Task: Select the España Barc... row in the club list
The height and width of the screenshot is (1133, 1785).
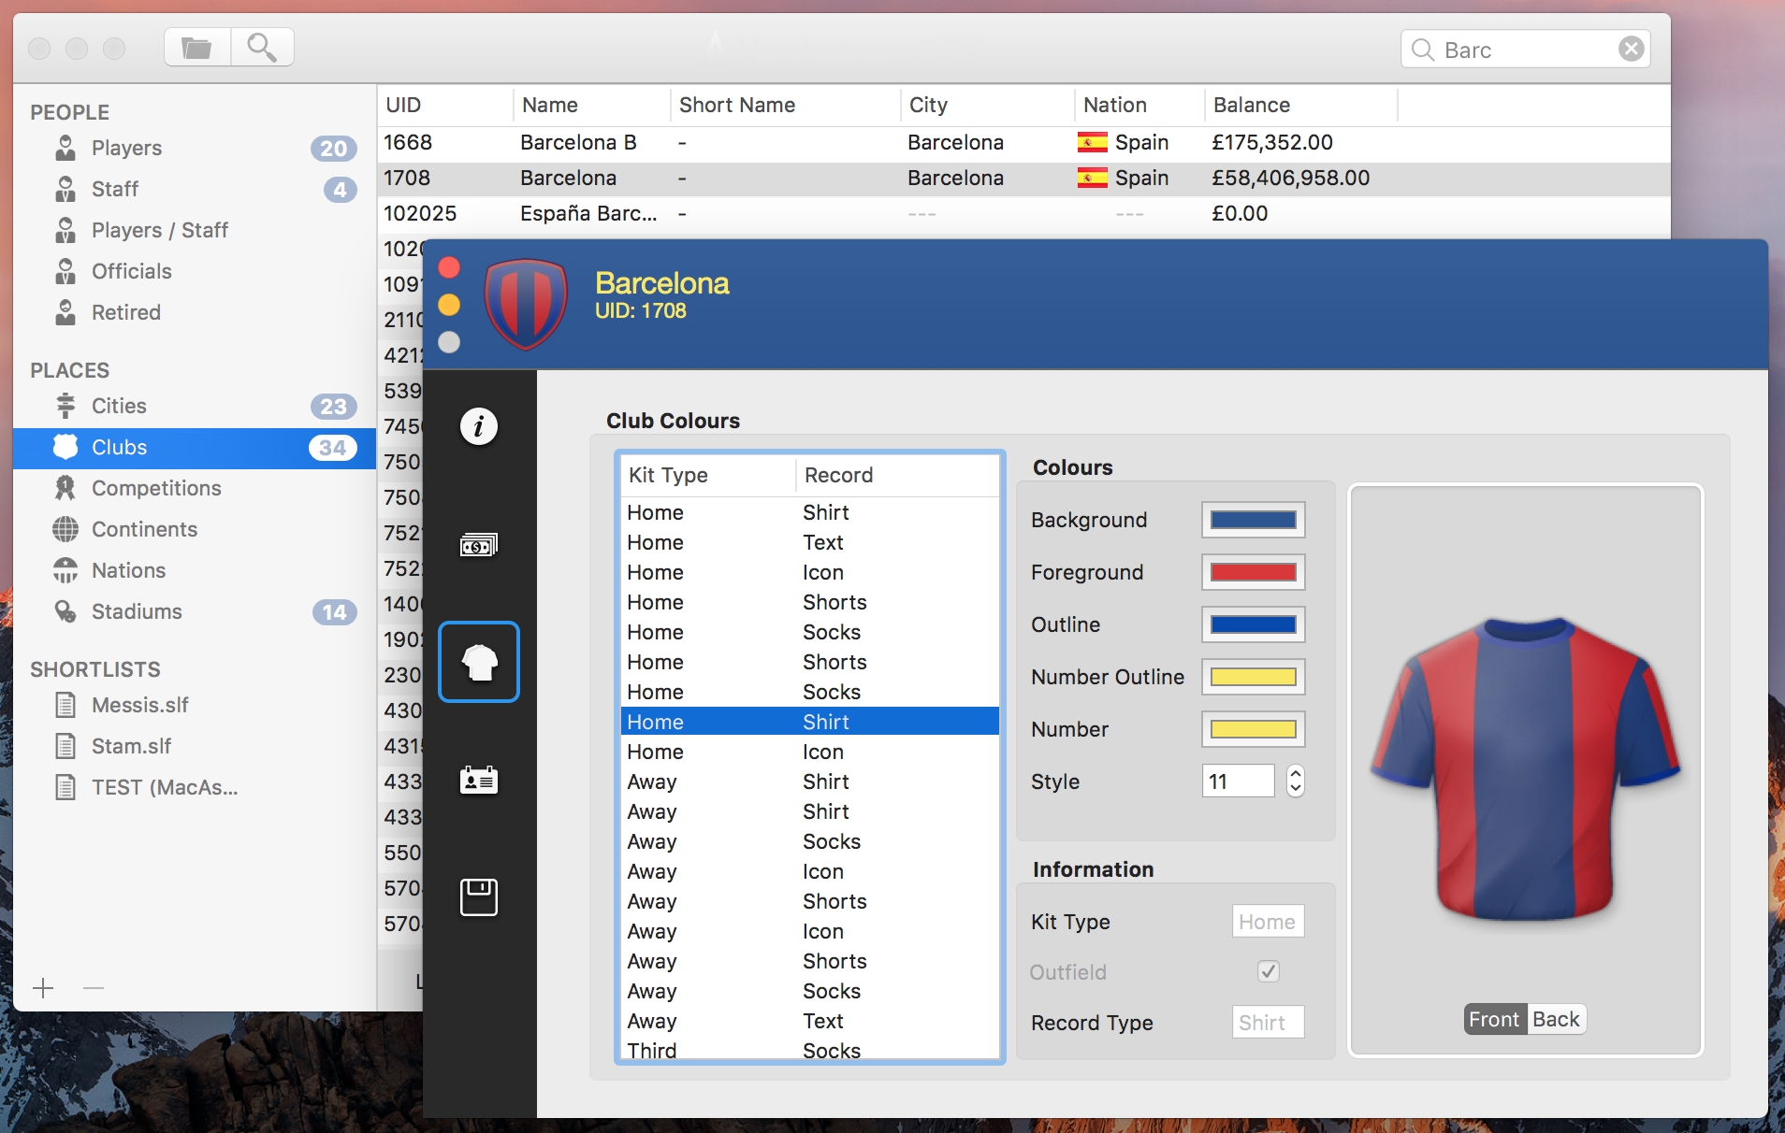Action: [x=1023, y=213]
